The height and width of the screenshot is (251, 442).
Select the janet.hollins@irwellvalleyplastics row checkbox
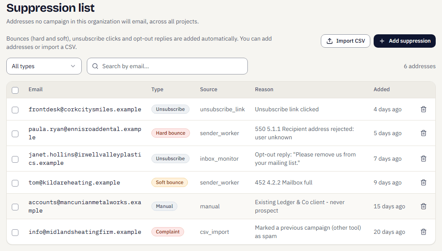tap(15, 159)
